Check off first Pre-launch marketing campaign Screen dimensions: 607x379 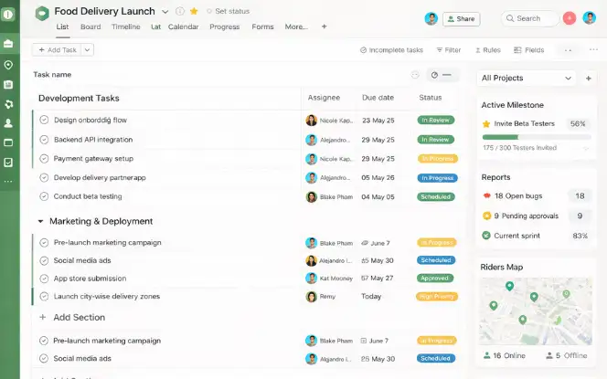[44, 243]
